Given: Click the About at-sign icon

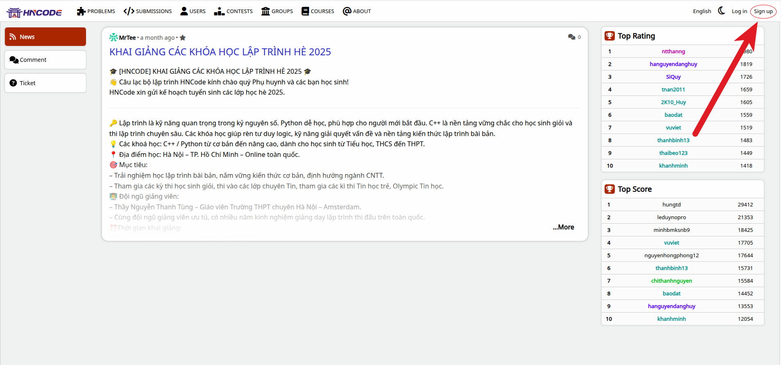Looking at the screenshot, I should [347, 11].
